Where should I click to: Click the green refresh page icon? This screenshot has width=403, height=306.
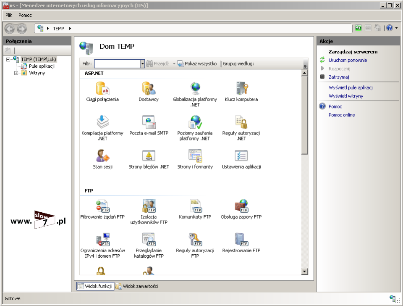point(358,28)
